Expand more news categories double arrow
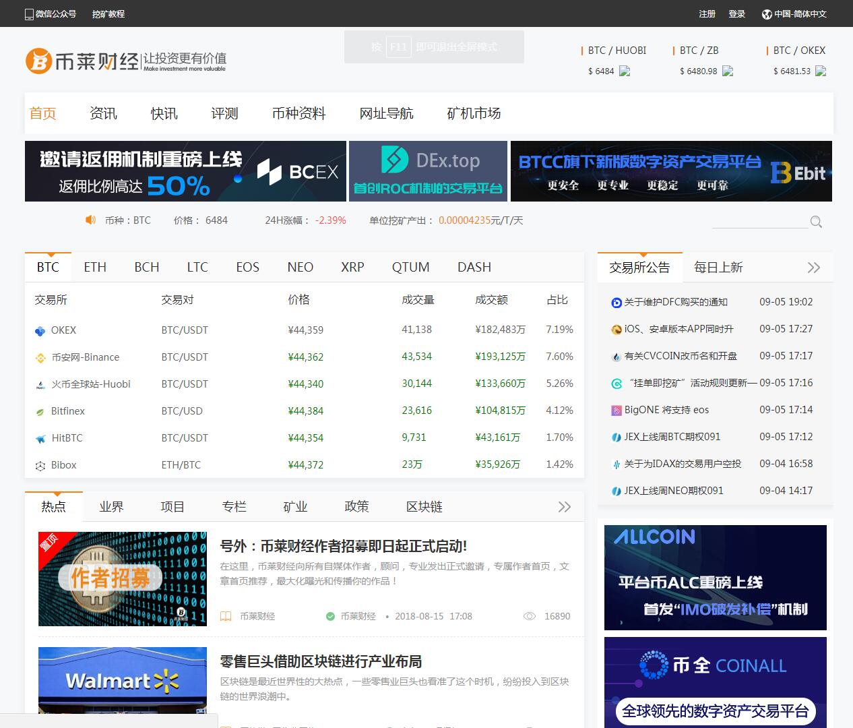 (x=565, y=507)
